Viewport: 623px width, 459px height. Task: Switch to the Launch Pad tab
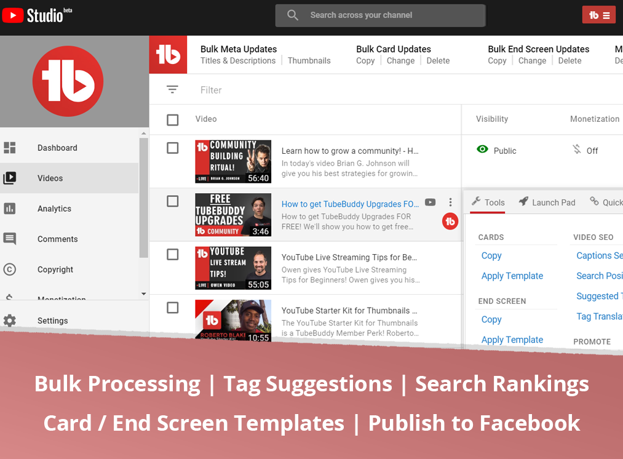click(547, 202)
